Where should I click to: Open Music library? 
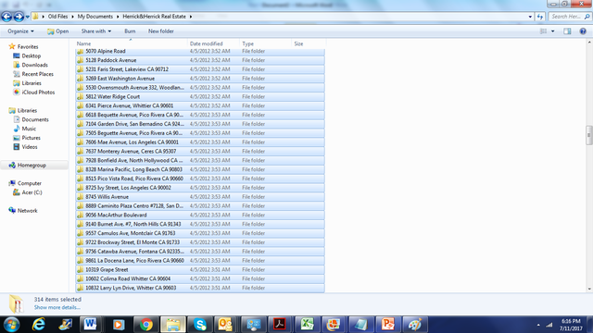pos(29,129)
